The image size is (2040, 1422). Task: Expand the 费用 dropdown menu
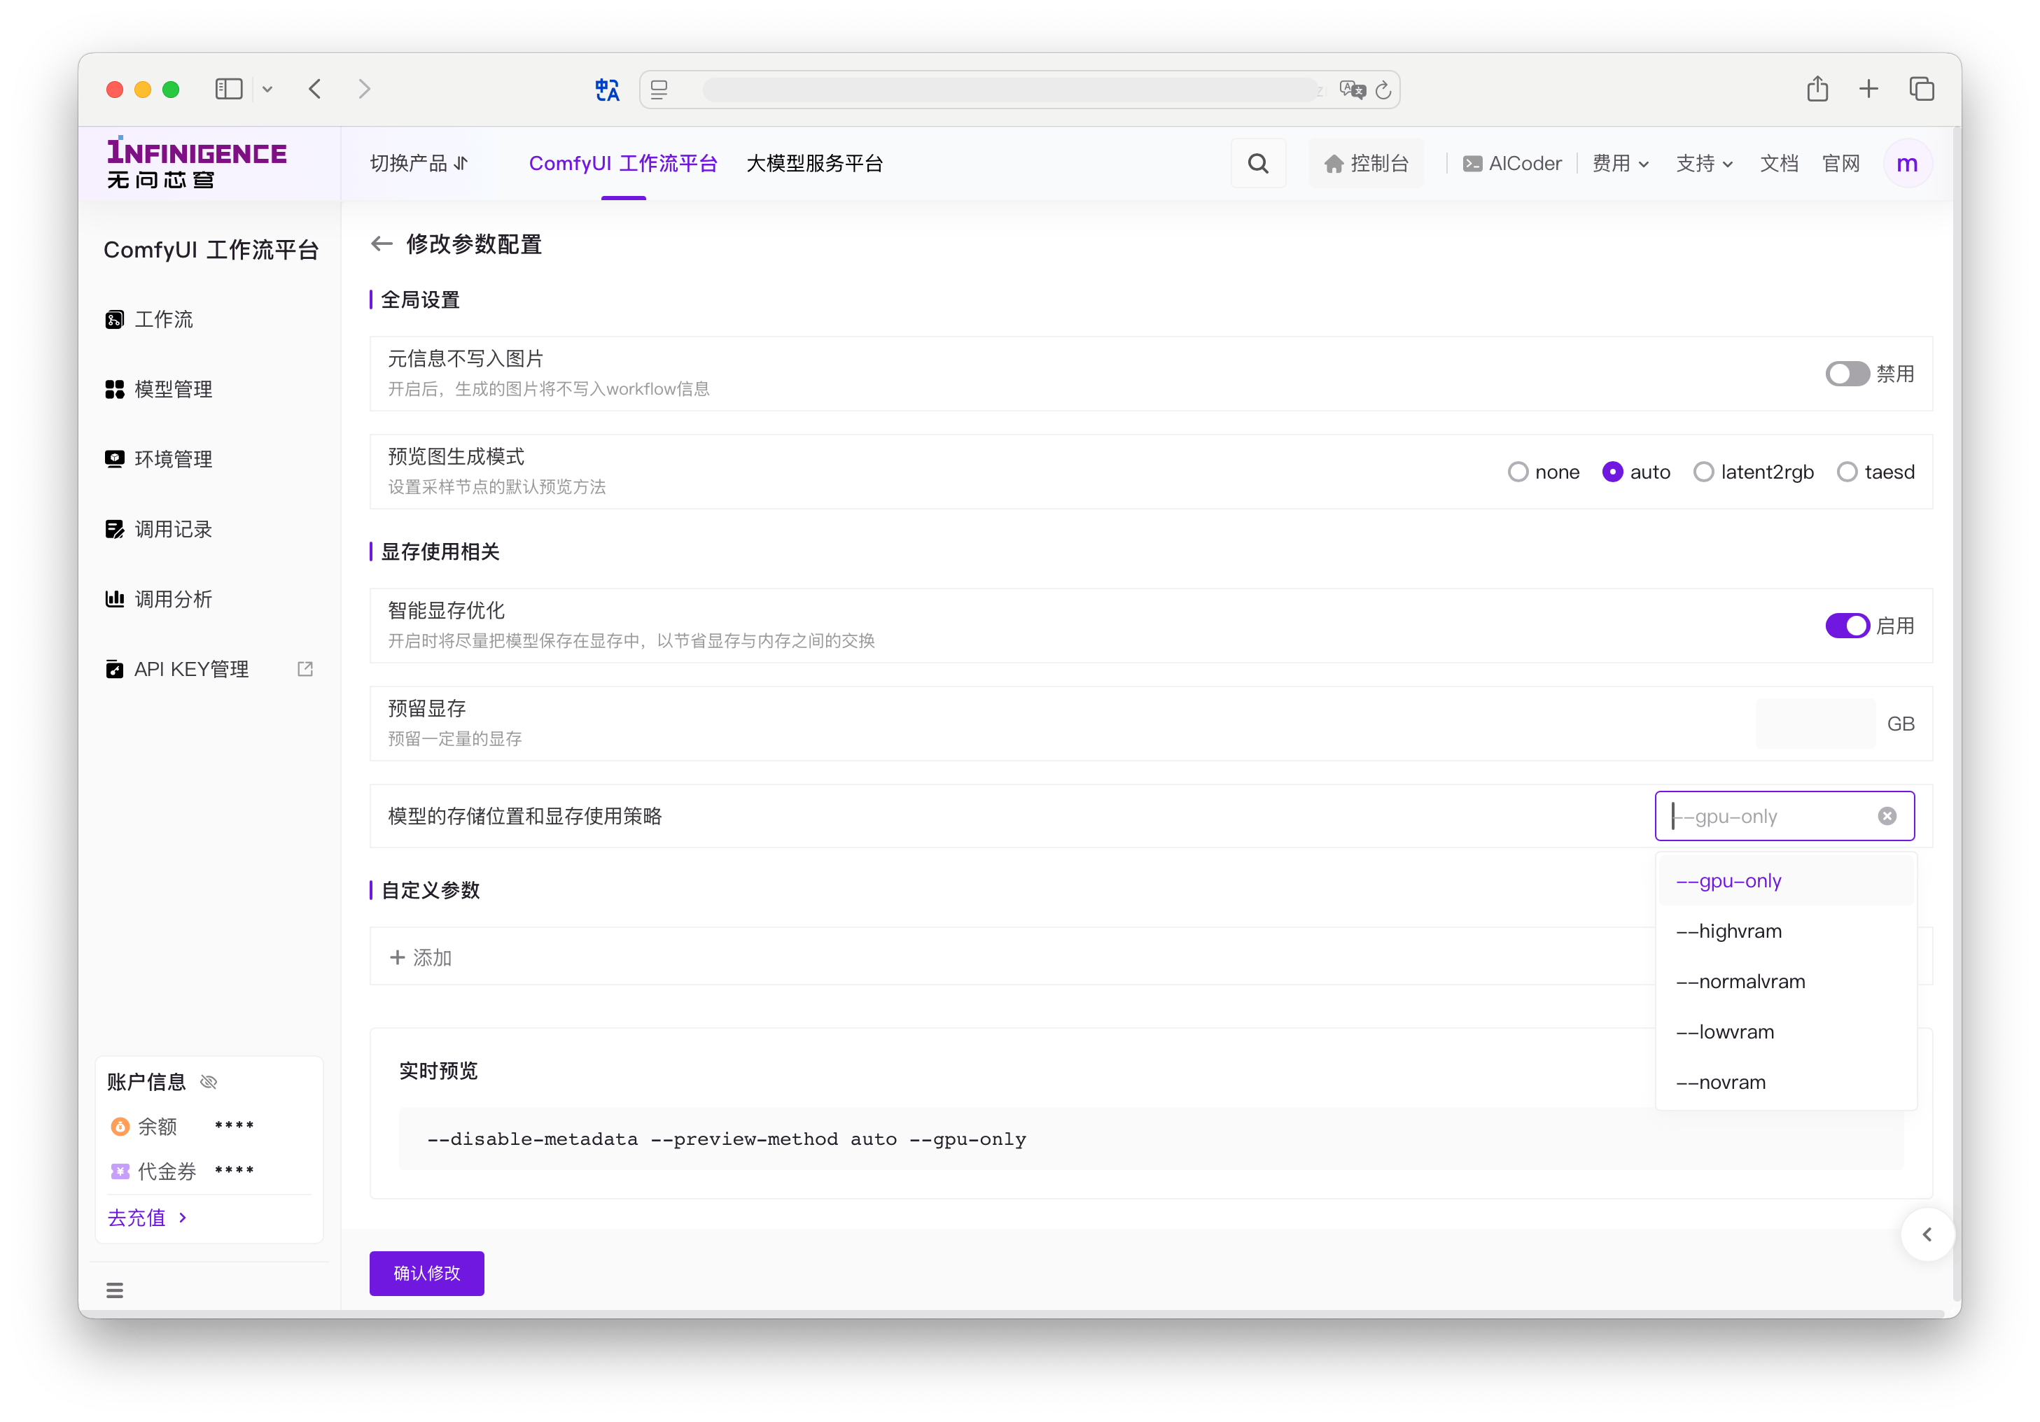[x=1620, y=164]
